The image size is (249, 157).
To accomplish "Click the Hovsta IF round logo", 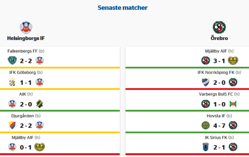I will pos(206,125).
